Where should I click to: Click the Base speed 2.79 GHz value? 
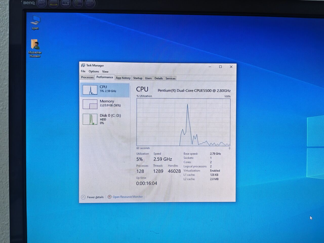(x=215, y=154)
